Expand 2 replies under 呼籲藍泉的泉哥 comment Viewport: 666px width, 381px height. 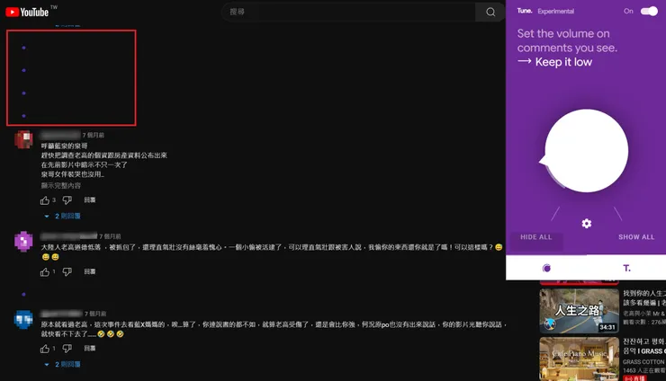coord(63,216)
